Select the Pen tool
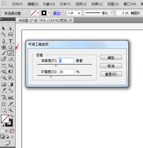The width and height of the screenshot is (143, 148). [x=4, y=41]
